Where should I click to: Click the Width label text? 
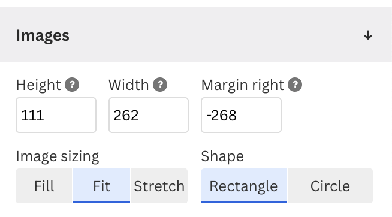129,85
